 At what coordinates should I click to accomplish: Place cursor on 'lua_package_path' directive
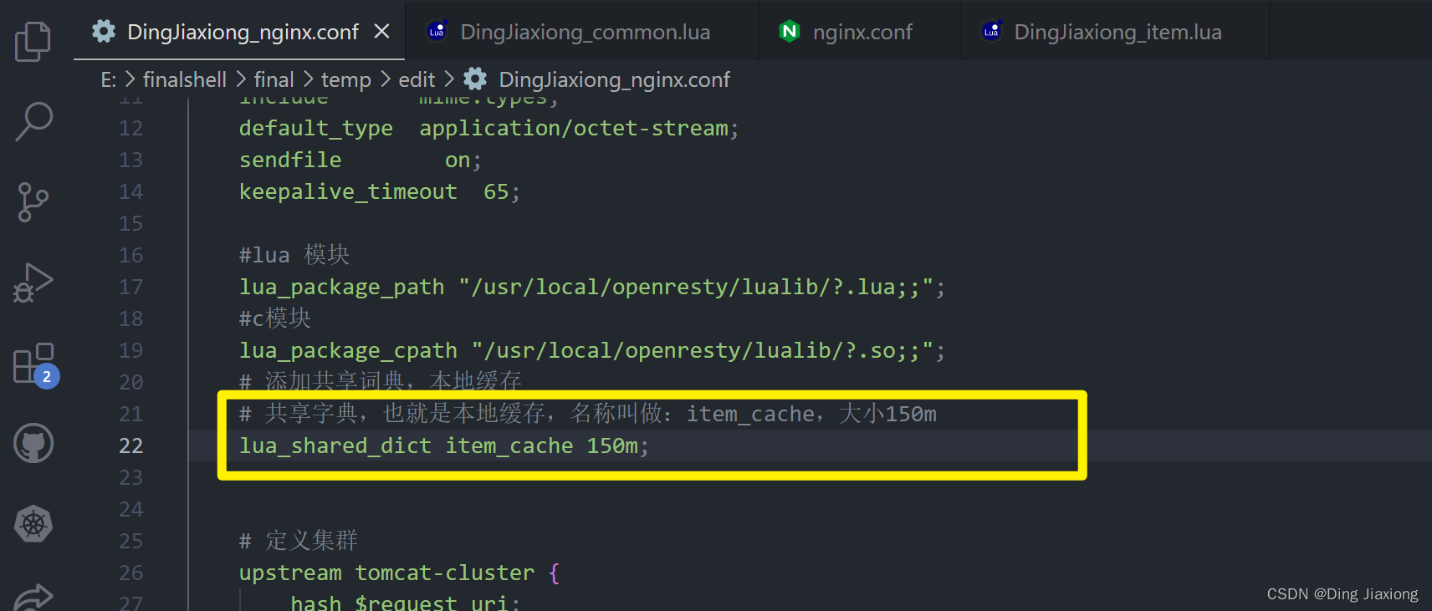point(341,287)
